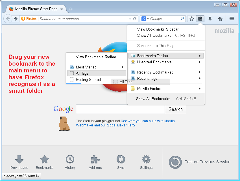Choose Getting Started bookmark entry
The width and height of the screenshot is (240, 181).
[x=88, y=79]
